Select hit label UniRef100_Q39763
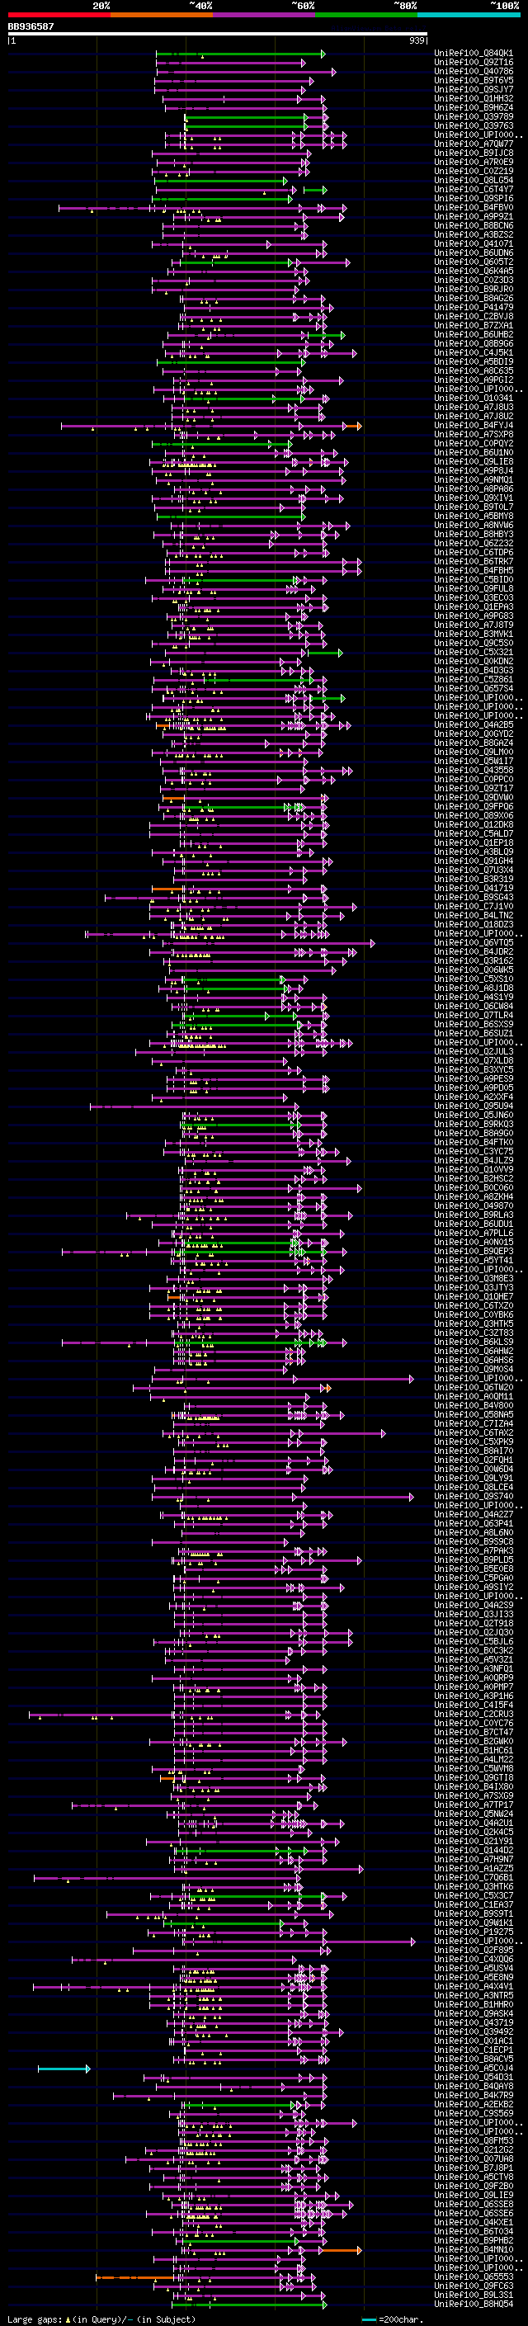This screenshot has width=528, height=2326. tap(474, 125)
